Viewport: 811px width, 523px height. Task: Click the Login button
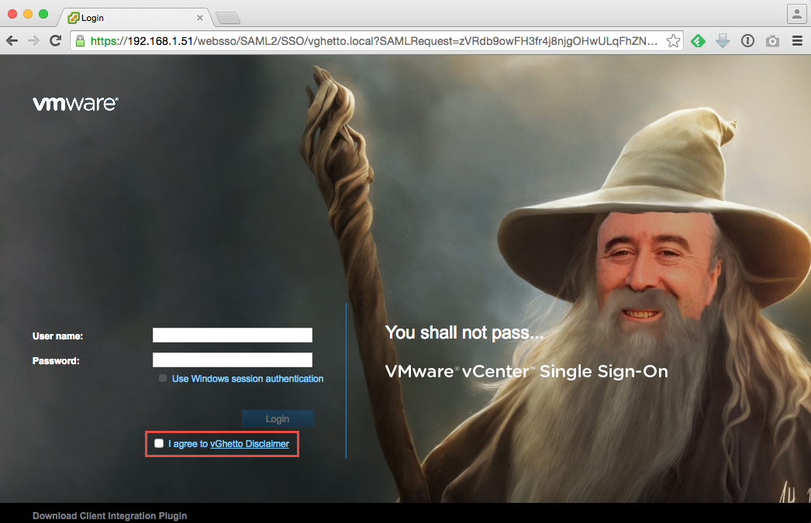tap(278, 418)
